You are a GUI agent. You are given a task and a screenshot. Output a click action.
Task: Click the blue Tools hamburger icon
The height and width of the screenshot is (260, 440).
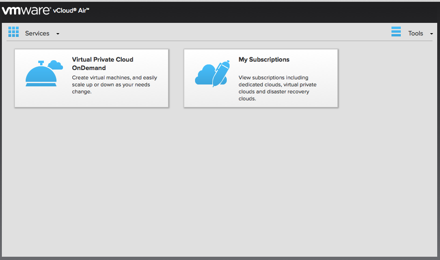pos(396,32)
